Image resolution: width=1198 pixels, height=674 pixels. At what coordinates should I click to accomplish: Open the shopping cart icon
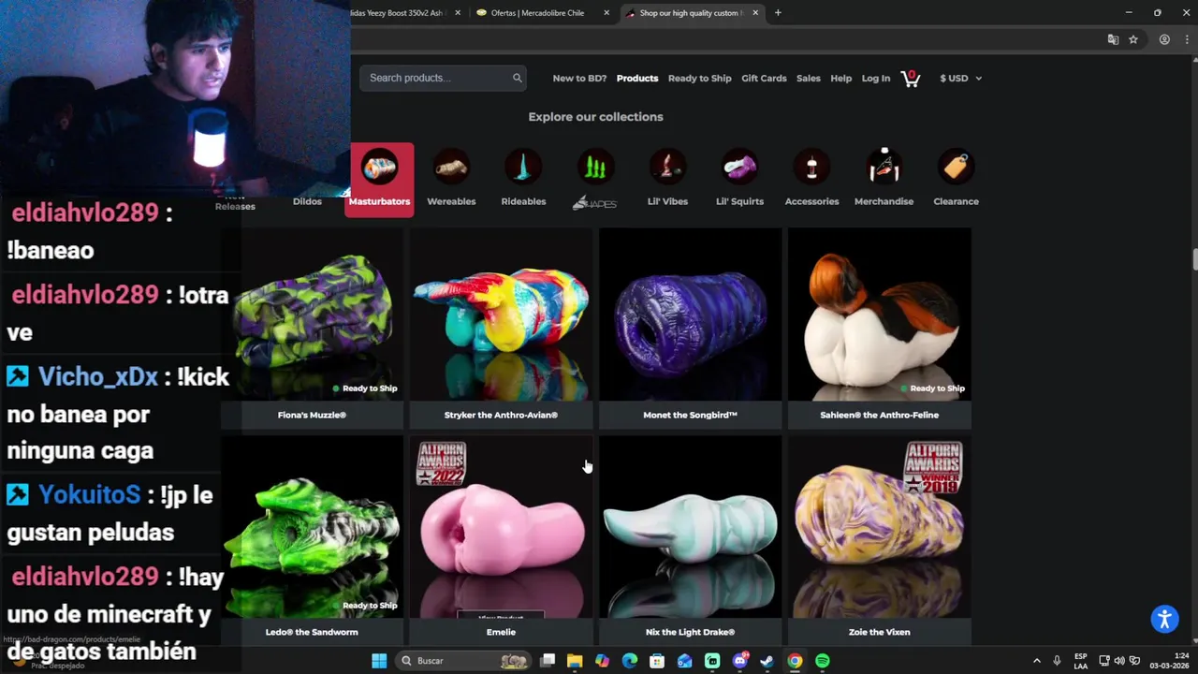point(910,79)
